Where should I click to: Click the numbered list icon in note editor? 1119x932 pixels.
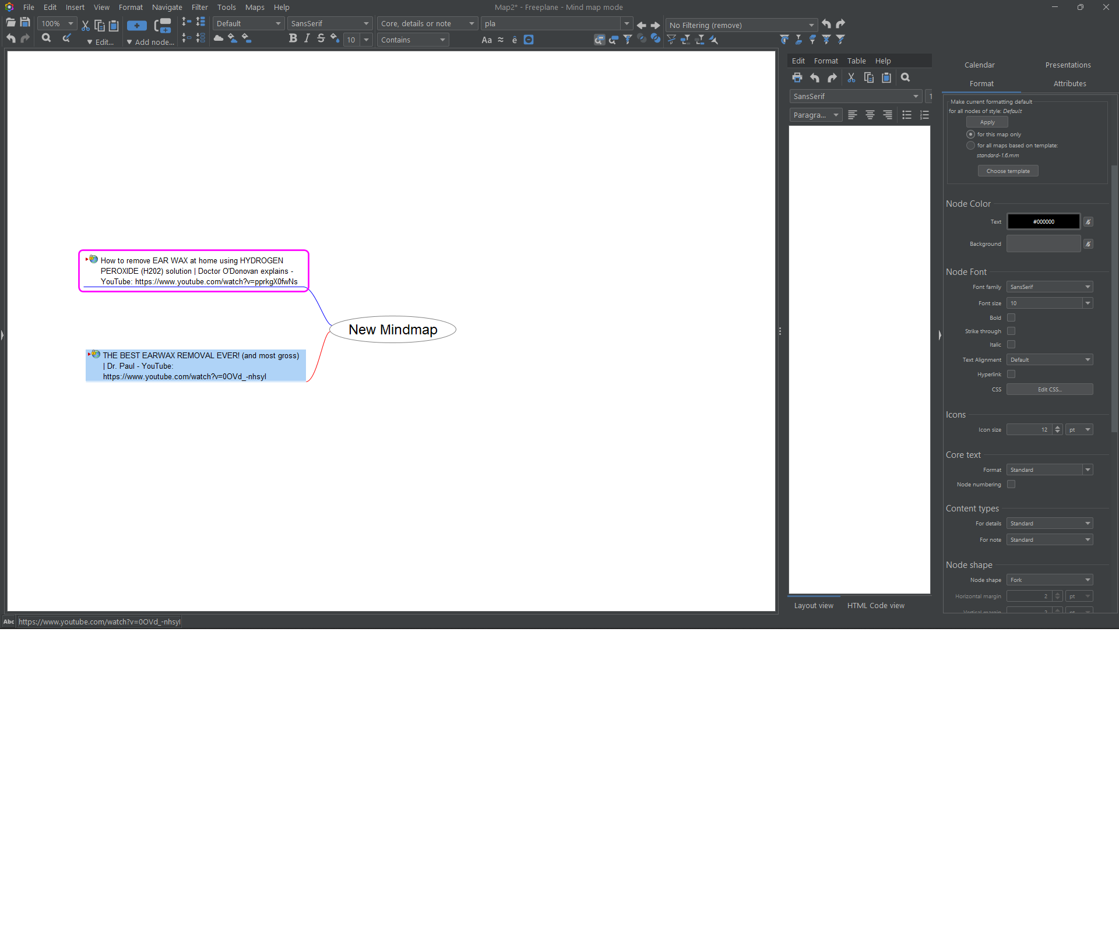pyautogui.click(x=924, y=115)
